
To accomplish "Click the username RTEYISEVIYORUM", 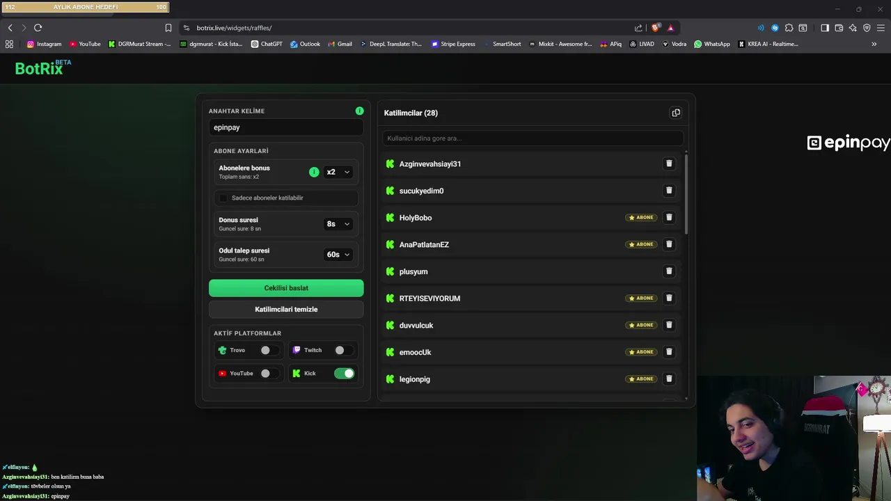I will point(429,299).
